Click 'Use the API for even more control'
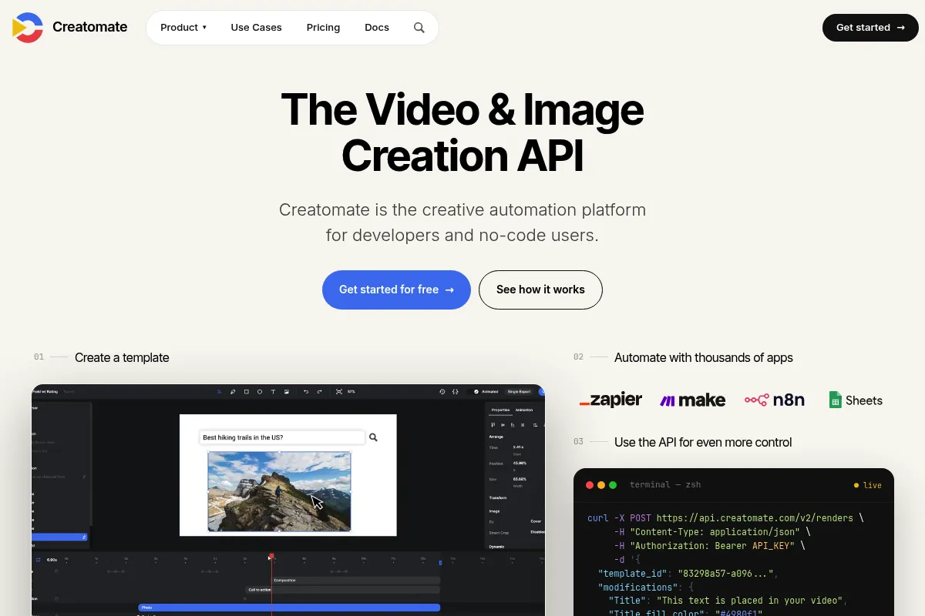 pyautogui.click(x=703, y=442)
